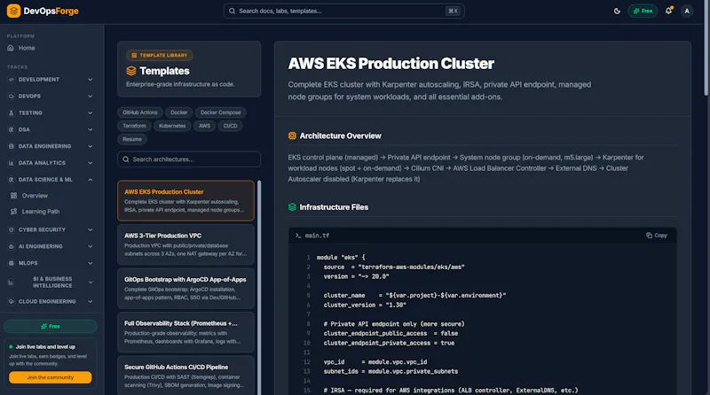Click the BI & Business Intelligence icon
The width and height of the screenshot is (710, 395).
(12, 283)
